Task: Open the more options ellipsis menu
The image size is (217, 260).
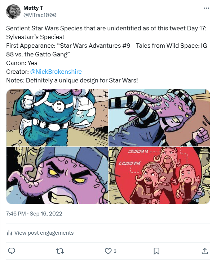Action: click(x=206, y=8)
